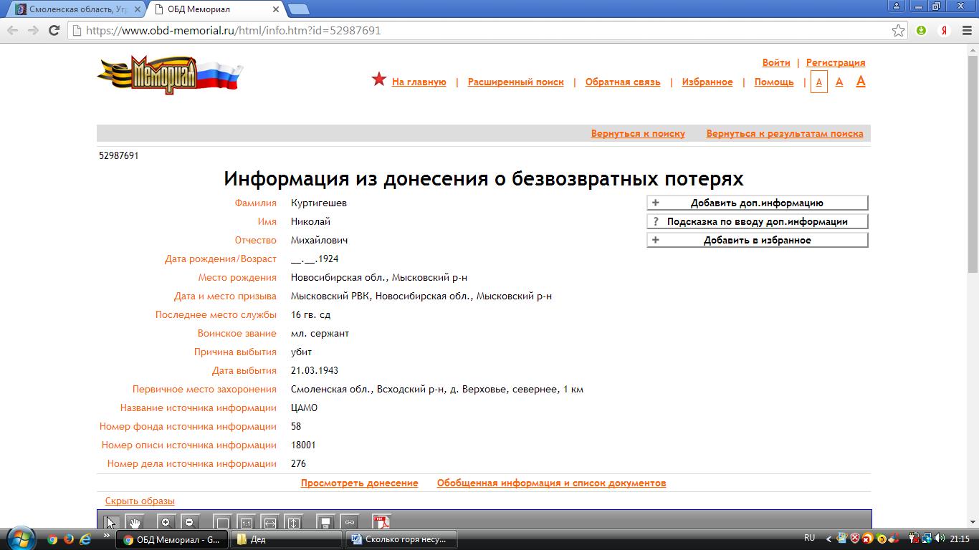The width and height of the screenshot is (979, 550).
Task: Click the Просмотреть донесение link
Action: (x=359, y=483)
